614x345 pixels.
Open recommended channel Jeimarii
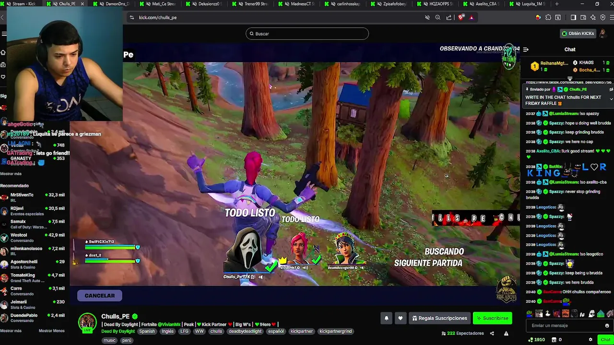click(x=34, y=304)
